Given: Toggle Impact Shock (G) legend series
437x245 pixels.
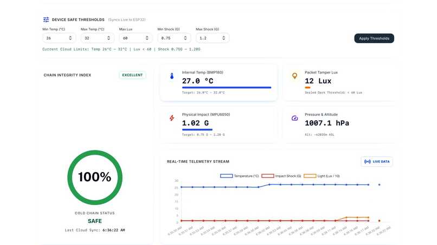Looking at the screenshot, I should (x=281, y=176).
